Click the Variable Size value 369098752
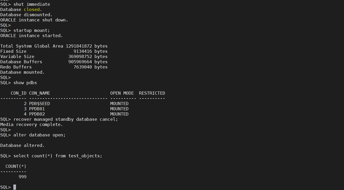Screen dimensions: 344x190 [80, 57]
